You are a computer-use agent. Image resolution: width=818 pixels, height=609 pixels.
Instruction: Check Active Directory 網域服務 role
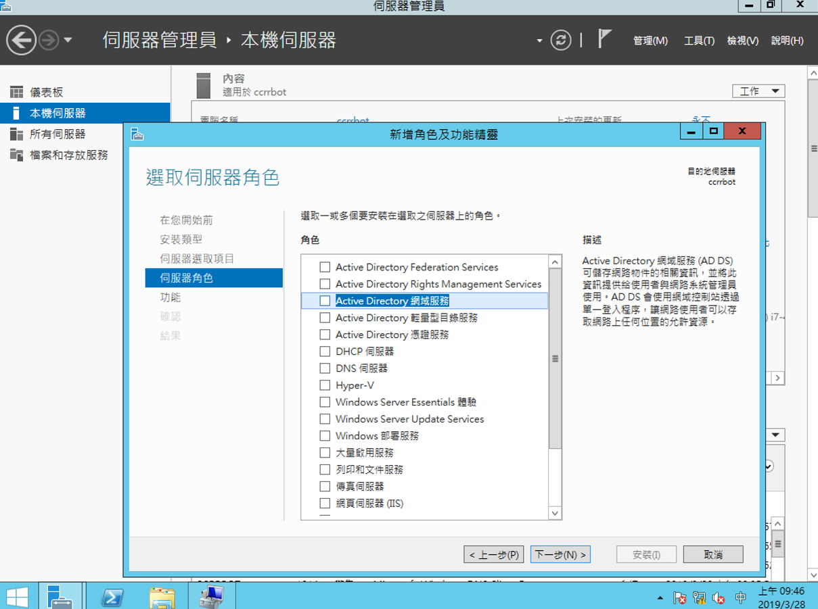tap(325, 301)
